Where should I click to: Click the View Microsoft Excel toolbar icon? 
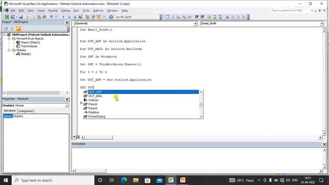pos(7,17)
